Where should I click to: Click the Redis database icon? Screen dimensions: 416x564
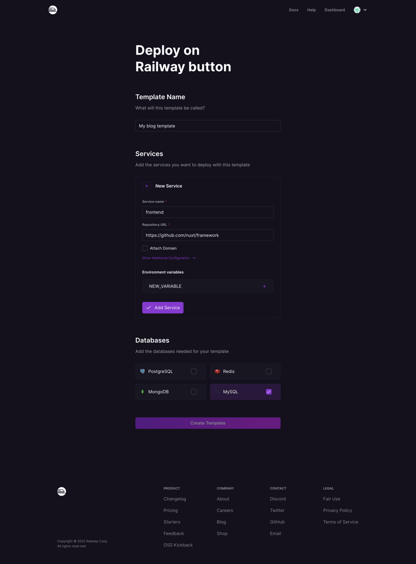[217, 371]
